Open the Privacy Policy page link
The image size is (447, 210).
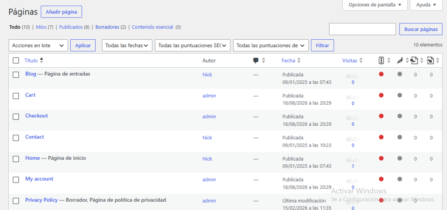click(x=41, y=200)
